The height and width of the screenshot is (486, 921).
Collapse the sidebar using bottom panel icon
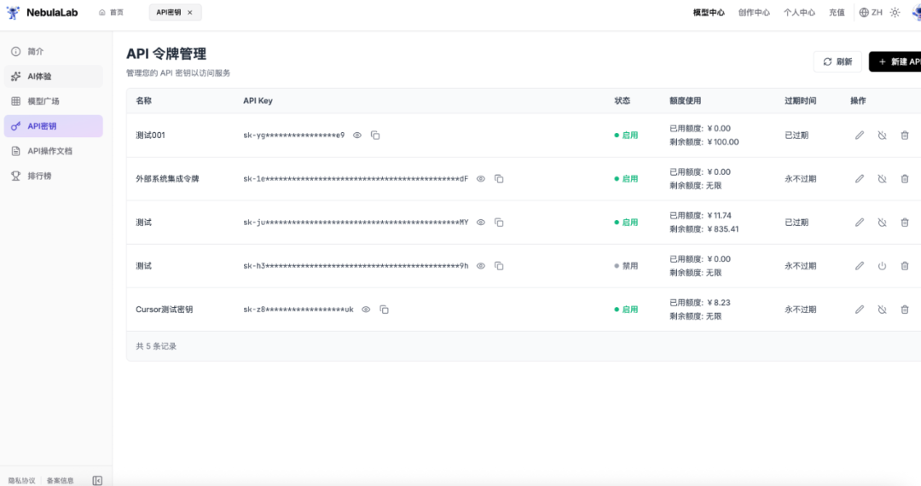pyautogui.click(x=97, y=480)
